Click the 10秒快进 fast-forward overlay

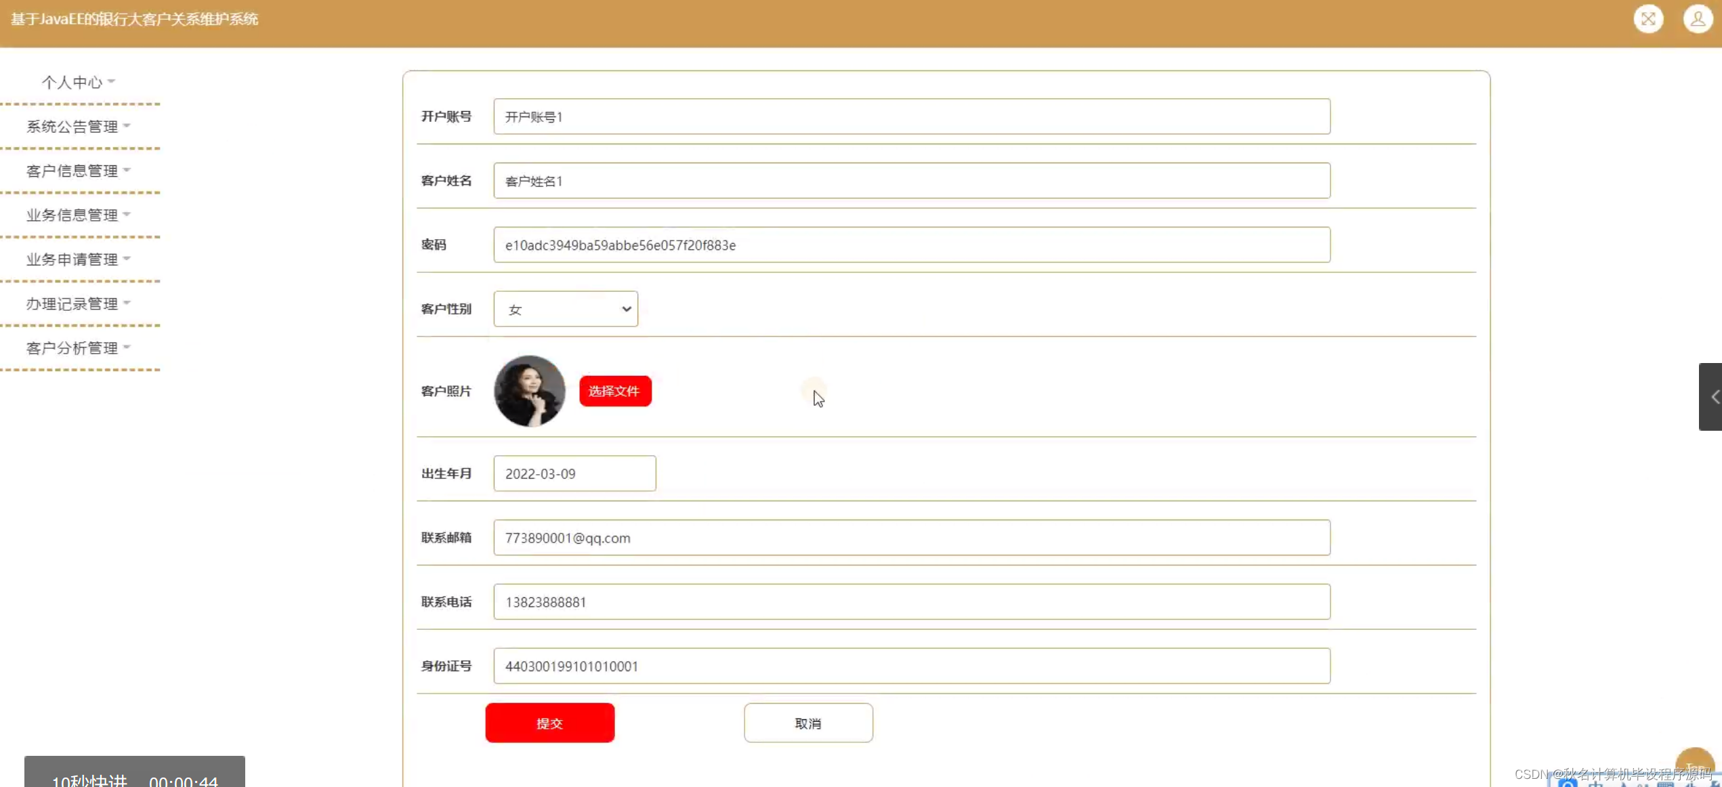89,779
